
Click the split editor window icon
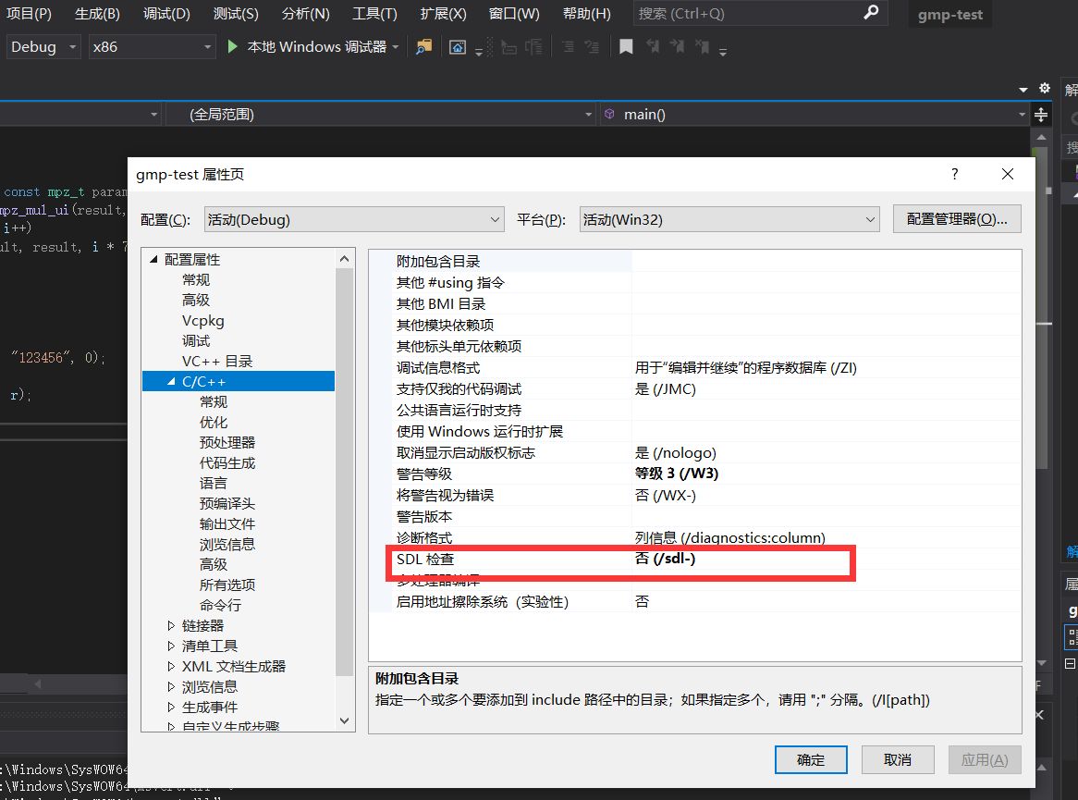click(x=1041, y=114)
